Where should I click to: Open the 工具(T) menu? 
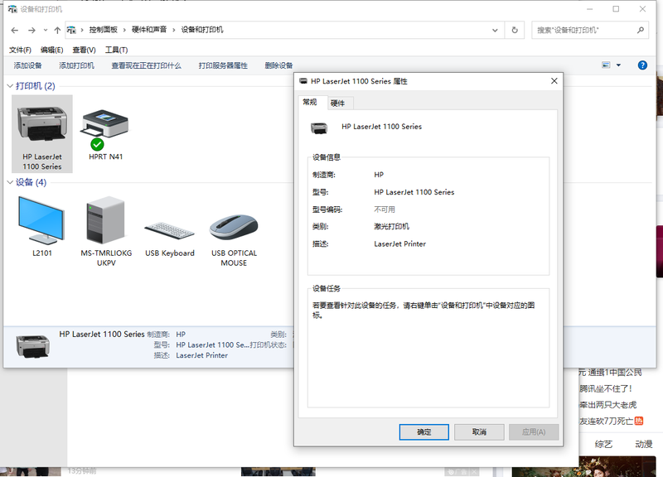(116, 50)
